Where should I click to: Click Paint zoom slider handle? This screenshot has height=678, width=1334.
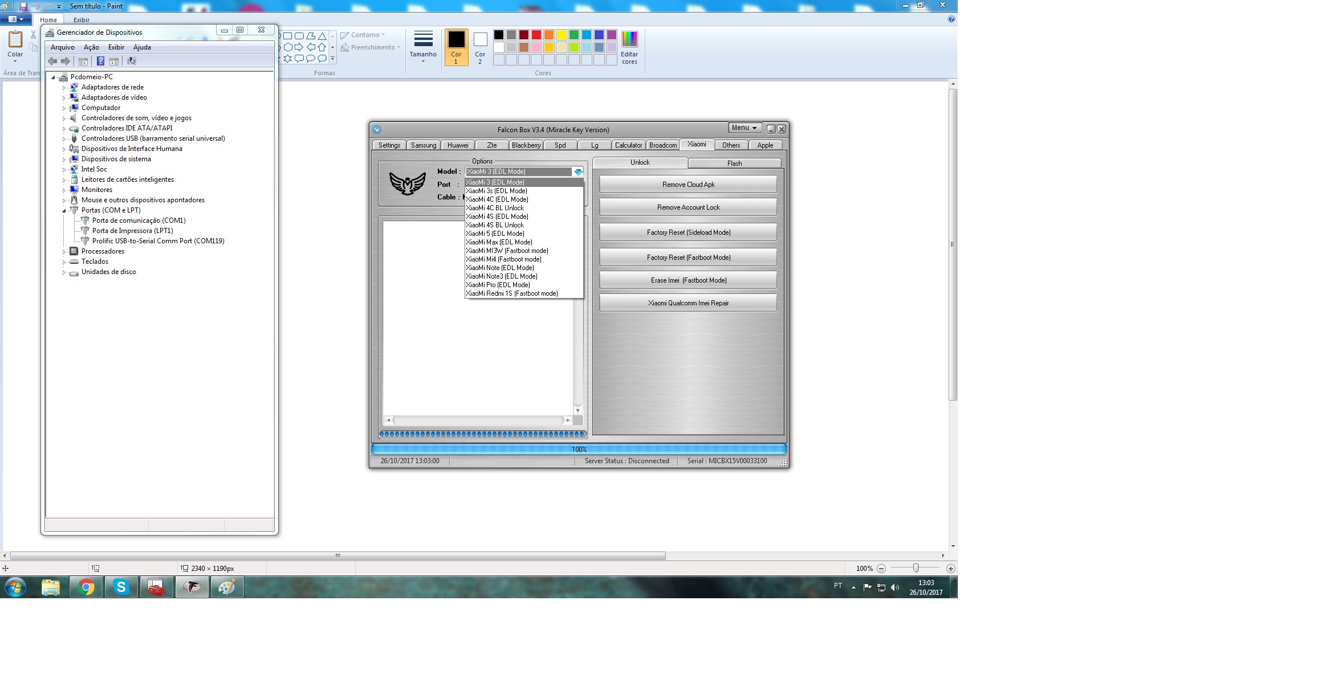[916, 568]
